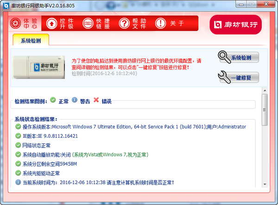Viewport: 278px width, 205px height.
Task: Click the status icon beside 系统光驱驱动正常
Action: click(x=18, y=173)
